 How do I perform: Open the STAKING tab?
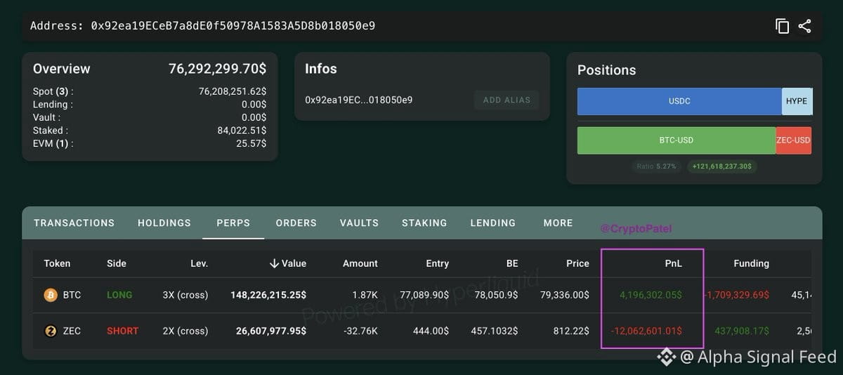(x=424, y=223)
